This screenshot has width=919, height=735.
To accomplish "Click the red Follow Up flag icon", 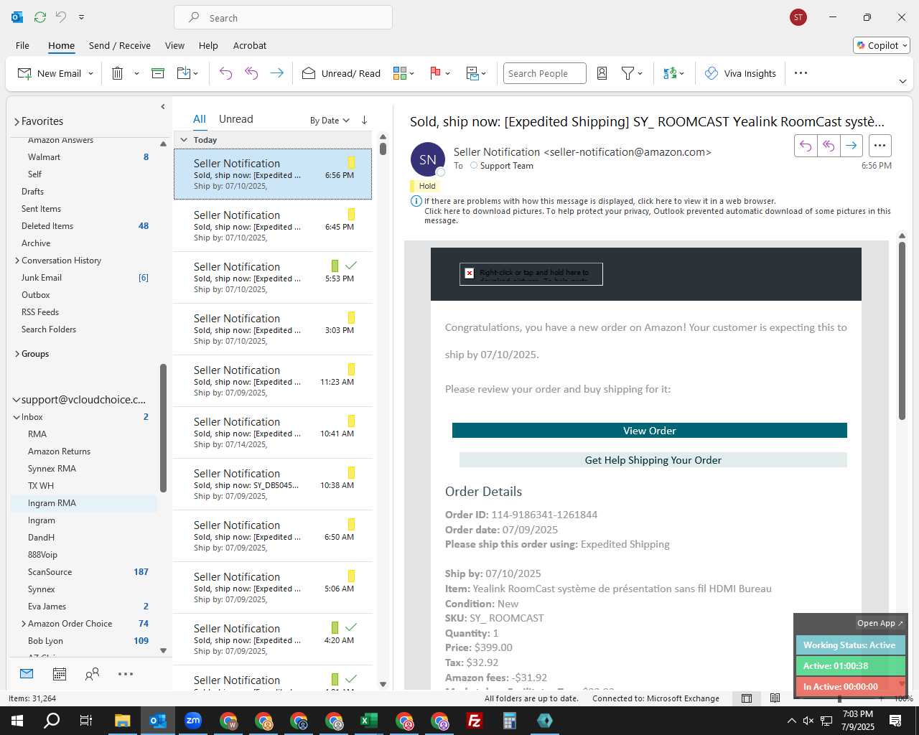I will coord(435,73).
